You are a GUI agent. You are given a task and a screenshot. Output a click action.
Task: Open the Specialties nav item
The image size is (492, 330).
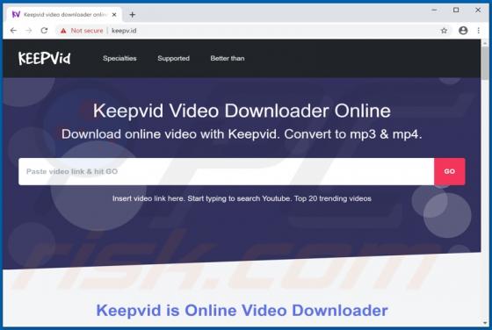tap(119, 58)
